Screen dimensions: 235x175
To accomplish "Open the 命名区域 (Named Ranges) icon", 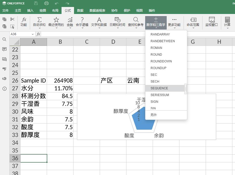I will [193, 22].
